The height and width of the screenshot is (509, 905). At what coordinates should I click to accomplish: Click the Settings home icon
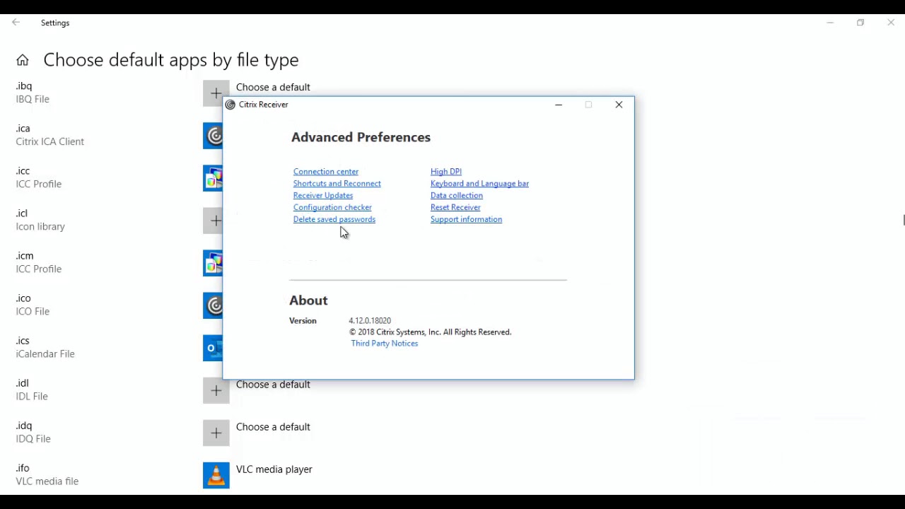point(23,61)
